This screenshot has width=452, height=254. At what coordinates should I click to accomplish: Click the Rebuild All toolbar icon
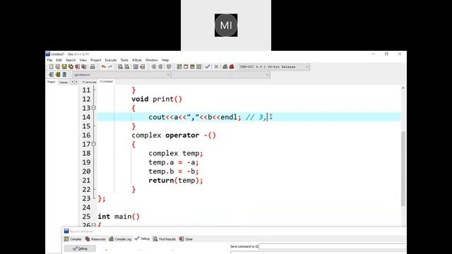pyautogui.click(x=199, y=67)
